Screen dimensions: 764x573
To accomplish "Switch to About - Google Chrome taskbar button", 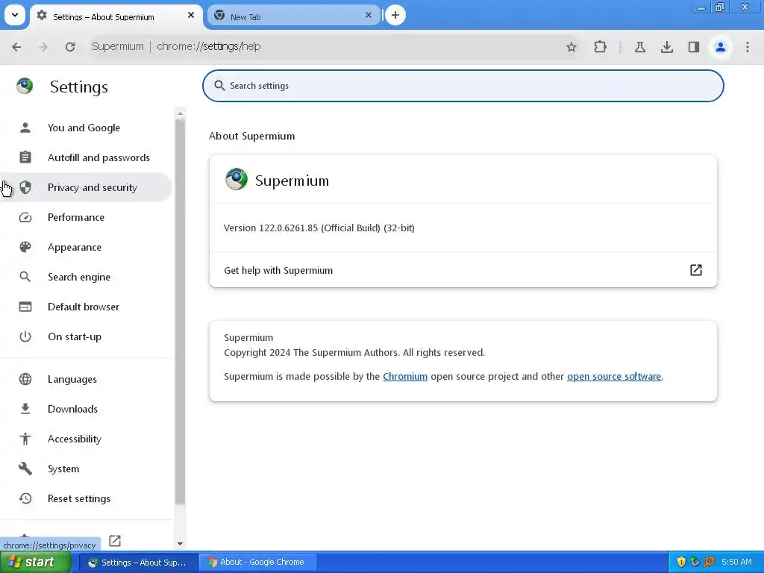I will [257, 563].
